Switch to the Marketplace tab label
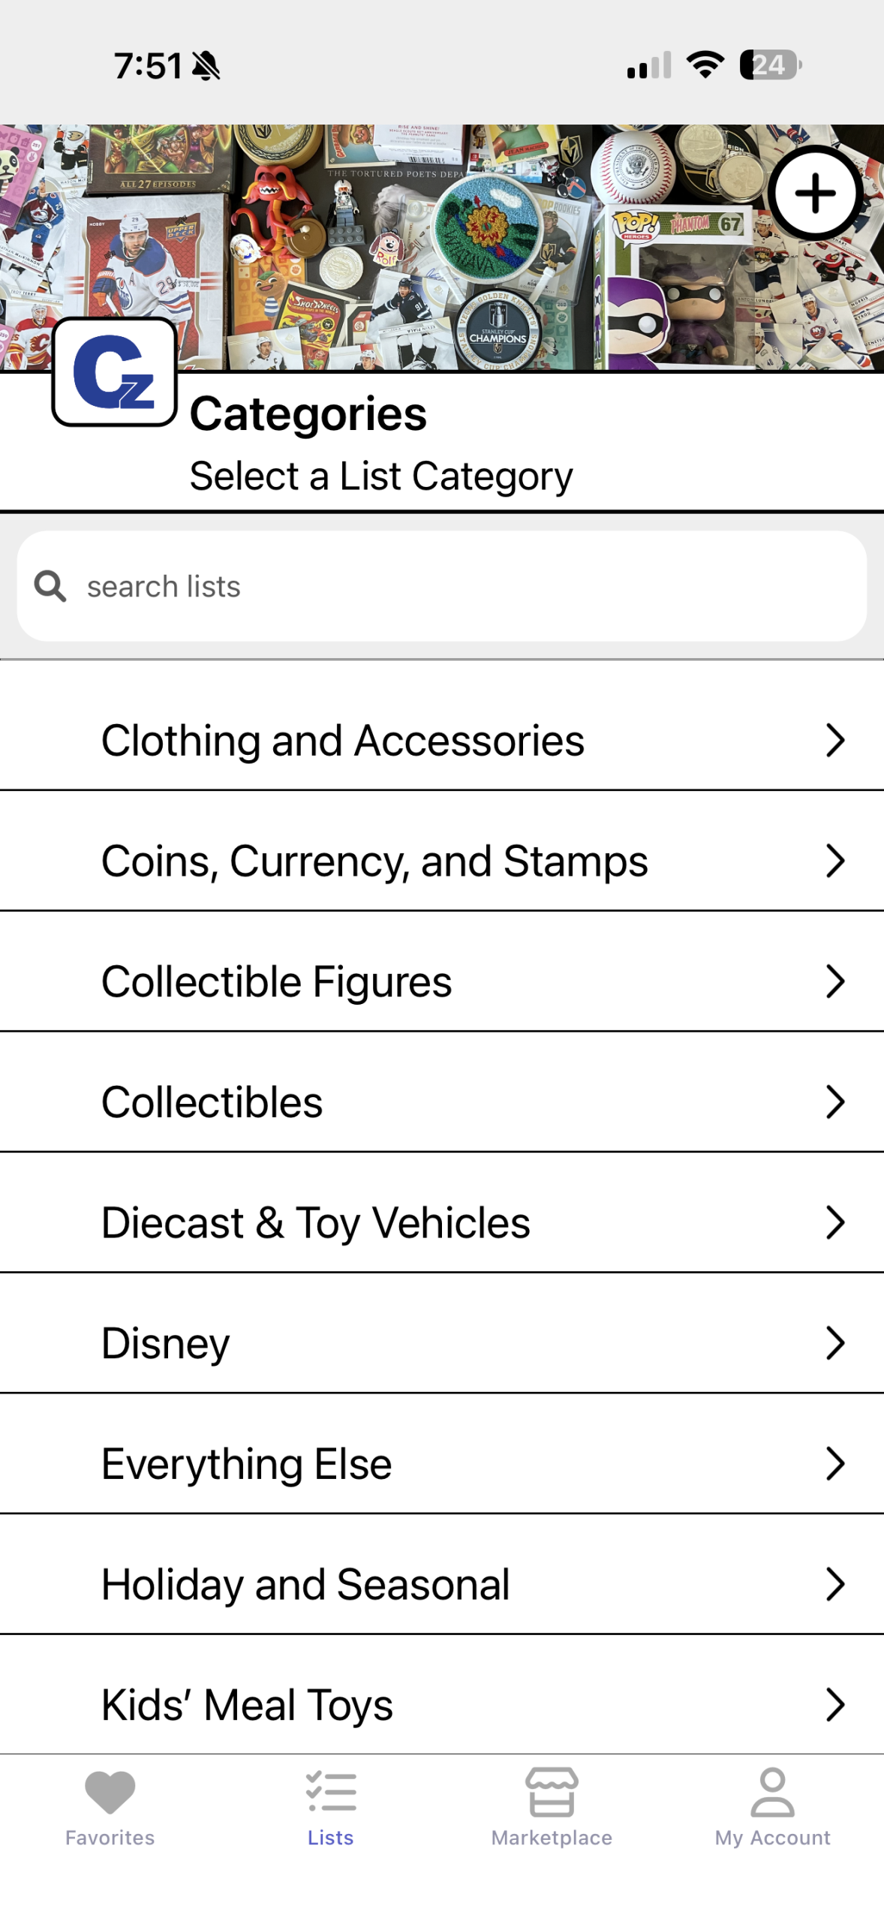Screen dimensions: 884x1921 click(552, 1838)
